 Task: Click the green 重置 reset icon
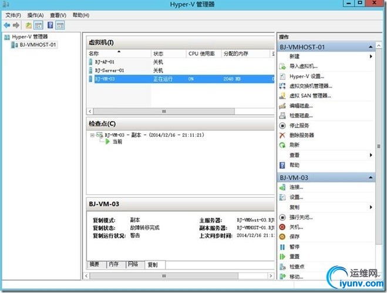click(282, 257)
